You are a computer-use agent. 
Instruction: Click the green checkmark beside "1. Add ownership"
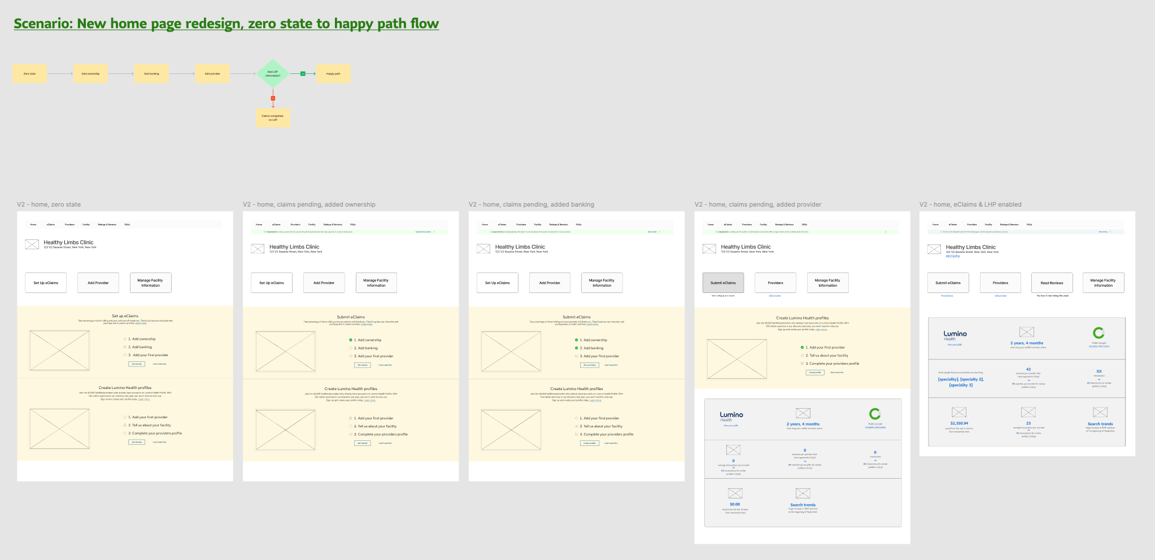(x=351, y=340)
